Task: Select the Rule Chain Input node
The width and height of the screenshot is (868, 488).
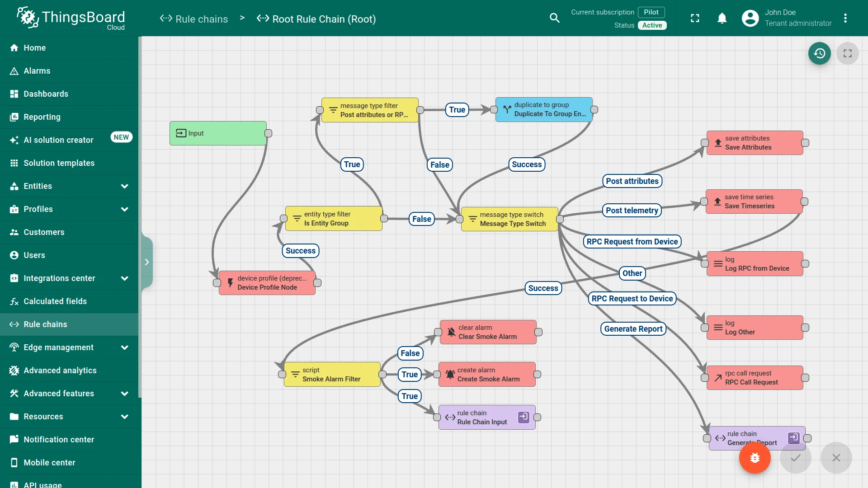Action: pos(487,418)
